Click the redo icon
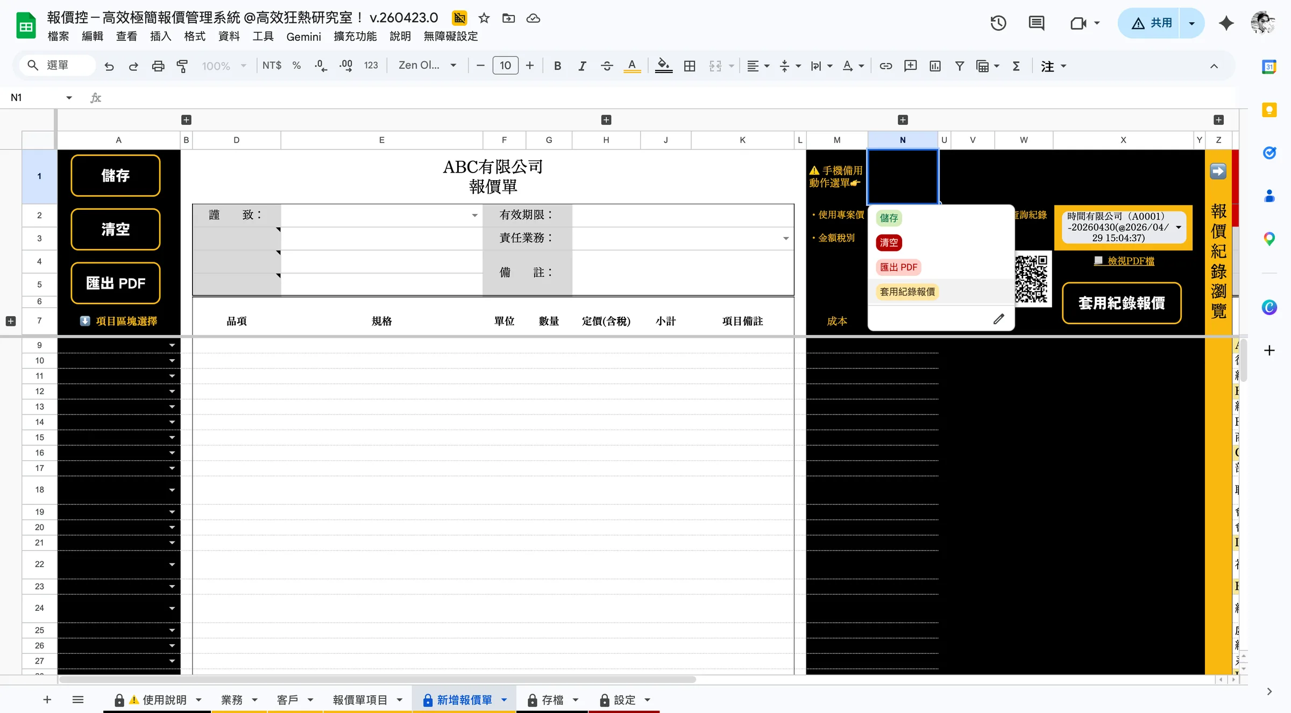The width and height of the screenshot is (1291, 713). click(x=133, y=66)
